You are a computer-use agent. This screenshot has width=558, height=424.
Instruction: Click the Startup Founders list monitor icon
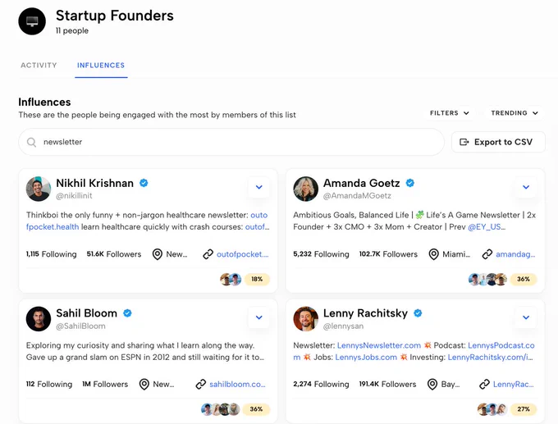(x=32, y=21)
